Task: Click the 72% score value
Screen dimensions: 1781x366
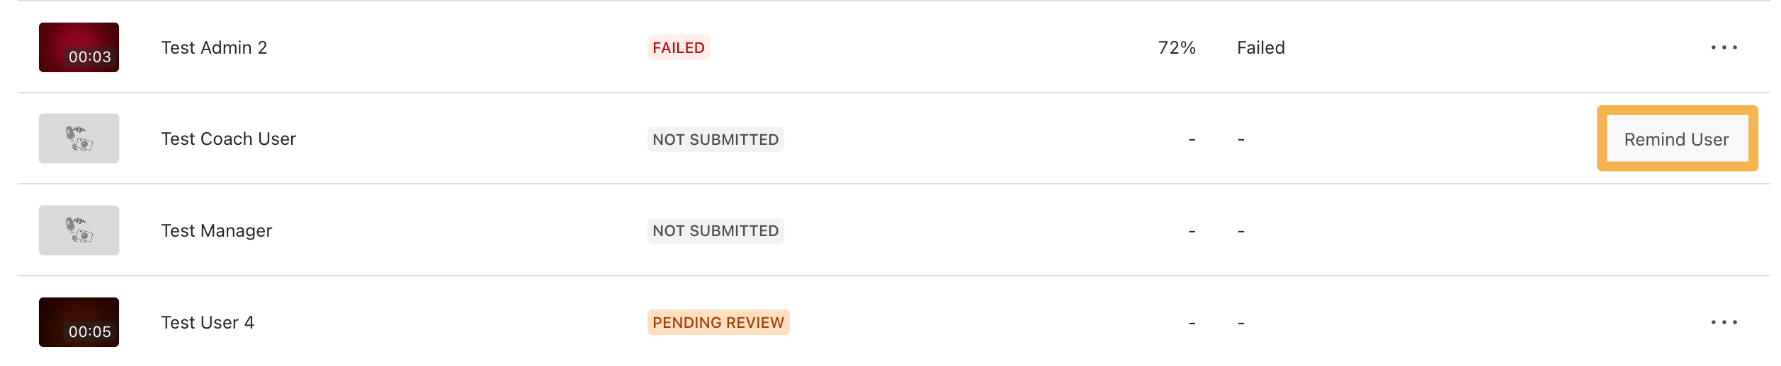Action: (1176, 47)
